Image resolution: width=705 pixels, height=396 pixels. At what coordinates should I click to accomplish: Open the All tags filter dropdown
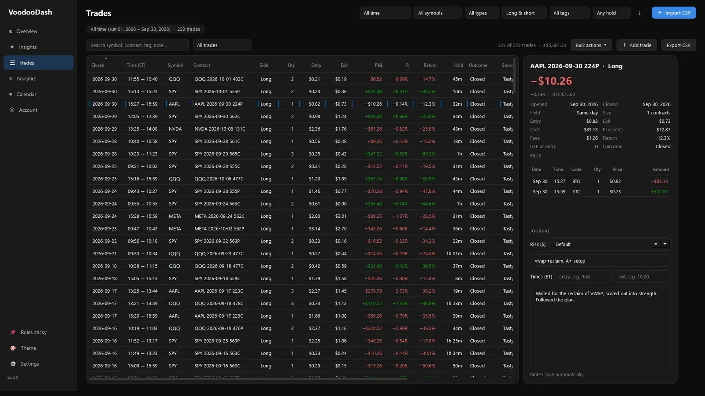click(570, 13)
